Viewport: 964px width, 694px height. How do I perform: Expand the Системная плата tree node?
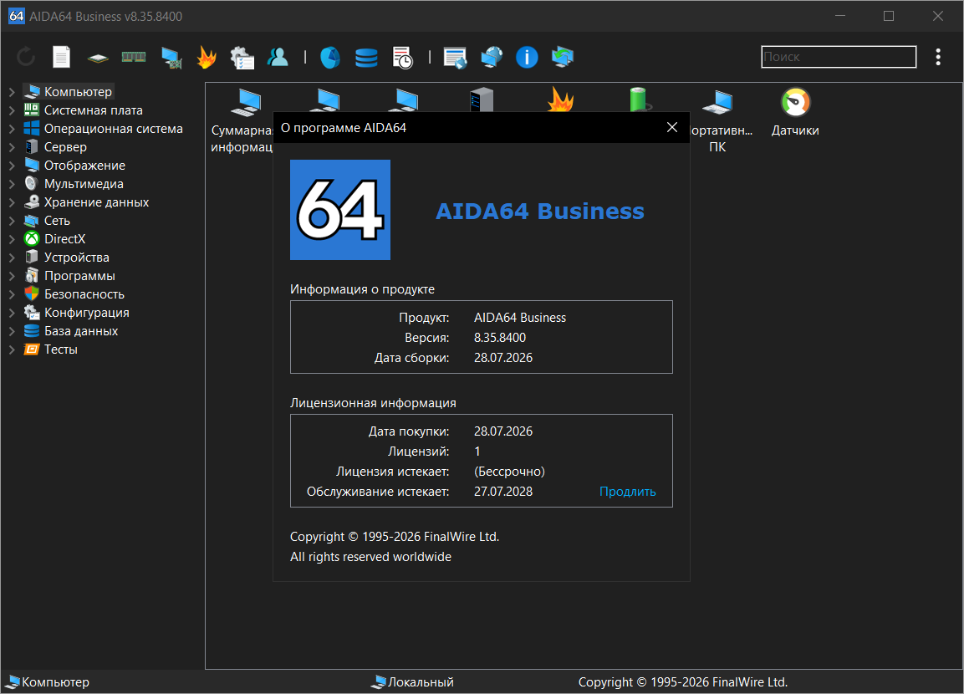[x=12, y=110]
